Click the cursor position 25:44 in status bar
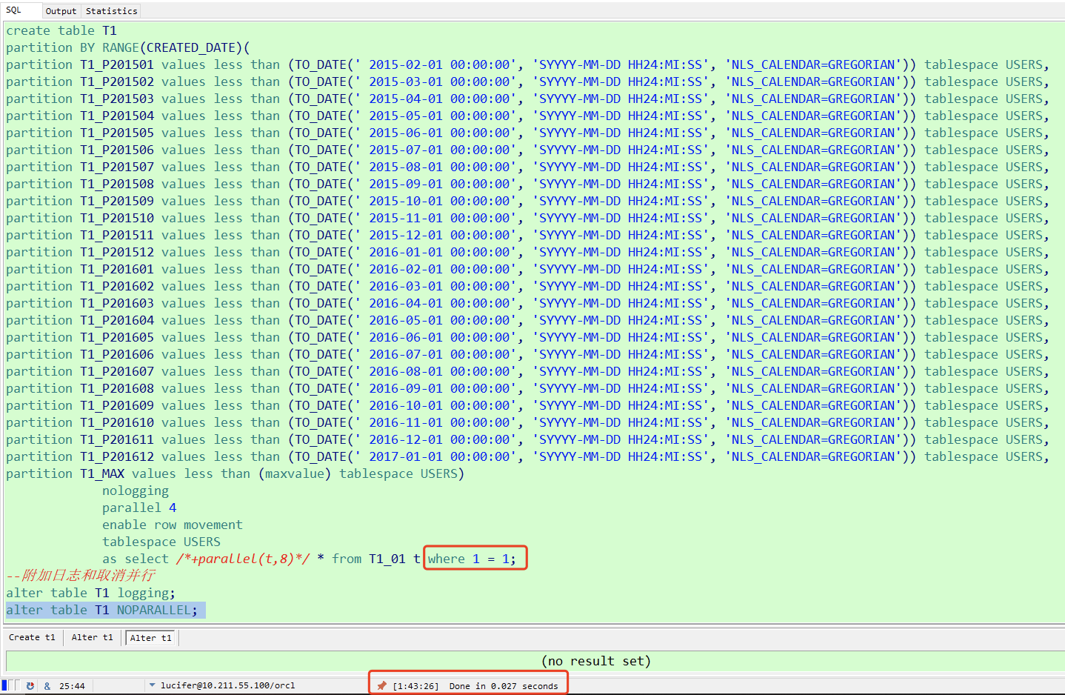Viewport: 1065px width, 695px height. (72, 686)
